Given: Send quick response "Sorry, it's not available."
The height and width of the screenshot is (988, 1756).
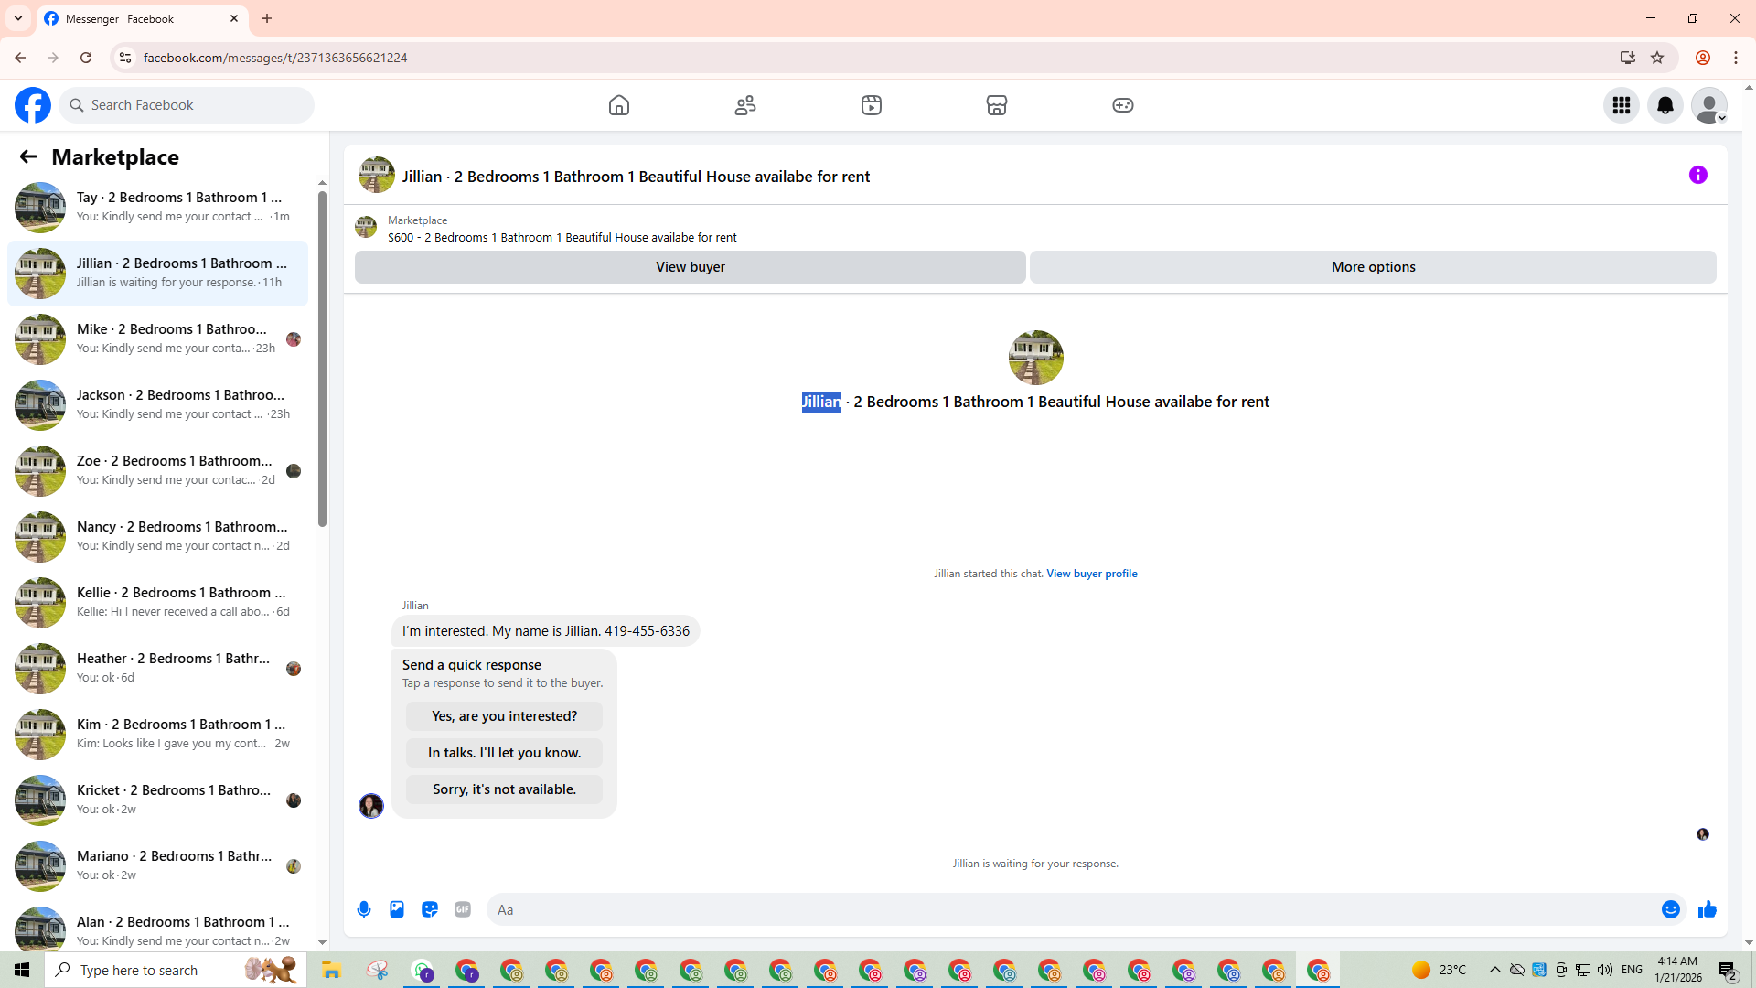Looking at the screenshot, I should point(504,789).
